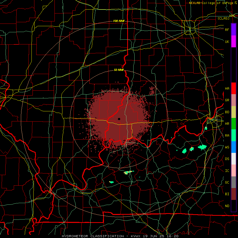Click the 100 NMI range ring label
The image size is (238, 238).
119,21
